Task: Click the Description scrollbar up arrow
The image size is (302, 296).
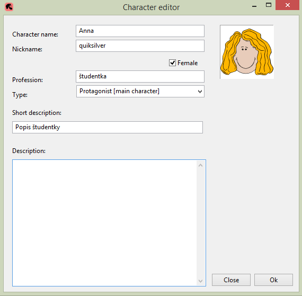Action: (200, 165)
